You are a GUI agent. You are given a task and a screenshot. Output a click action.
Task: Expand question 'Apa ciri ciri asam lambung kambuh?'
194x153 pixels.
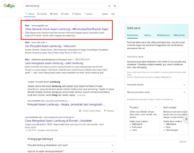(71, 151)
